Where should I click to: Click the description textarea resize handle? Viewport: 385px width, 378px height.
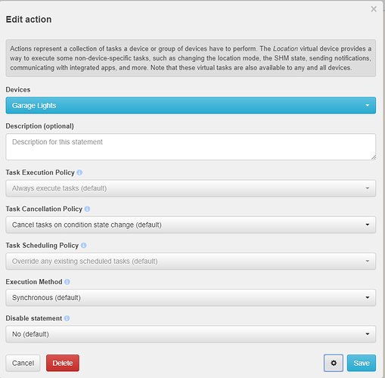point(374,157)
